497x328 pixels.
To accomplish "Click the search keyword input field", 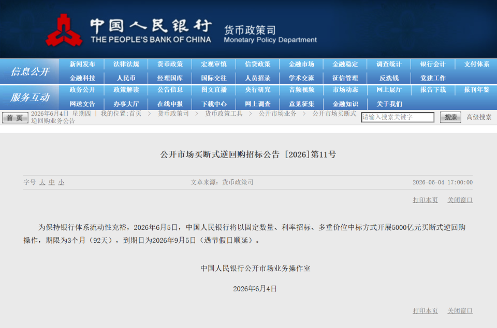I will 398,117.
